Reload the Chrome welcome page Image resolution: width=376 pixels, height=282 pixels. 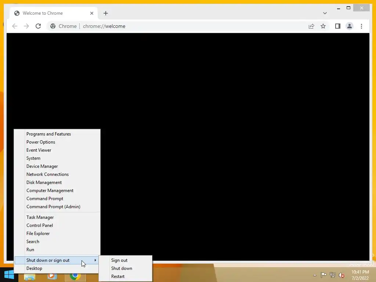pyautogui.click(x=38, y=26)
